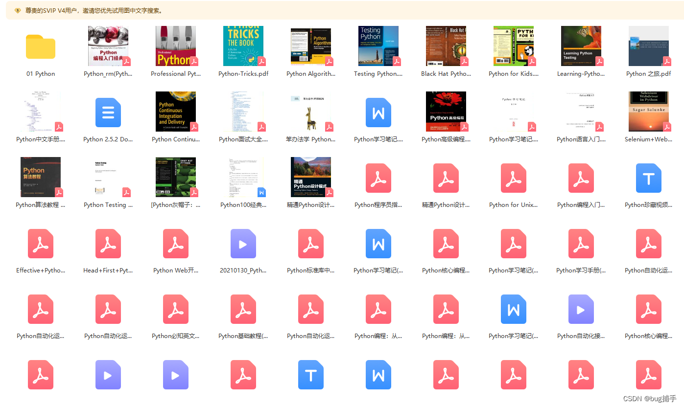Image resolution: width=684 pixels, height=407 pixels.
Task: Click the Testing Python.... cover thumbnail
Action: click(378, 46)
